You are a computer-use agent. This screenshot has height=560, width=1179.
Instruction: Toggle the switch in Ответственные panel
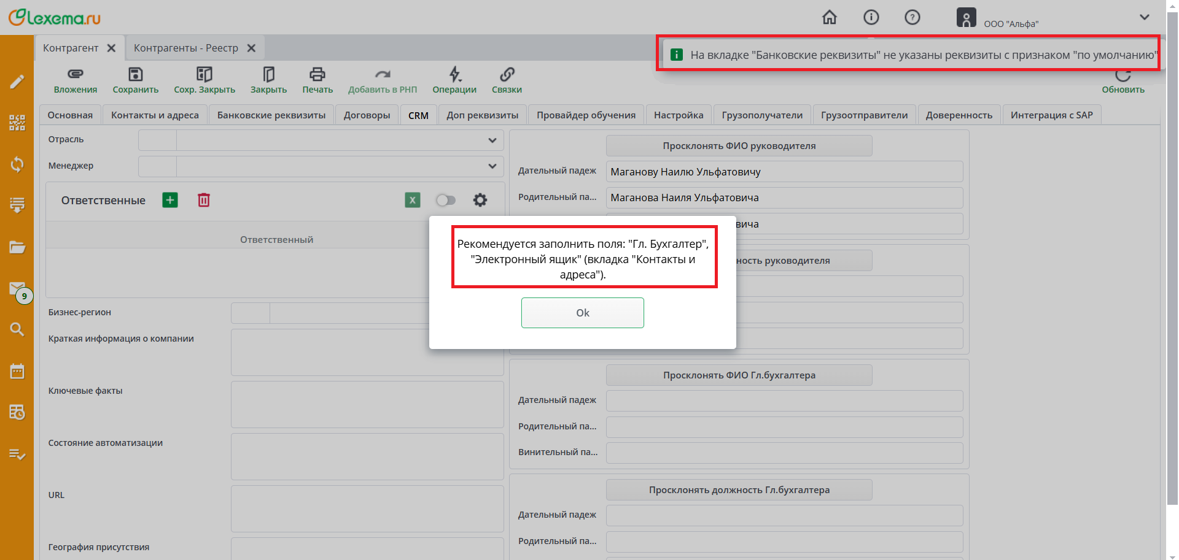click(446, 200)
